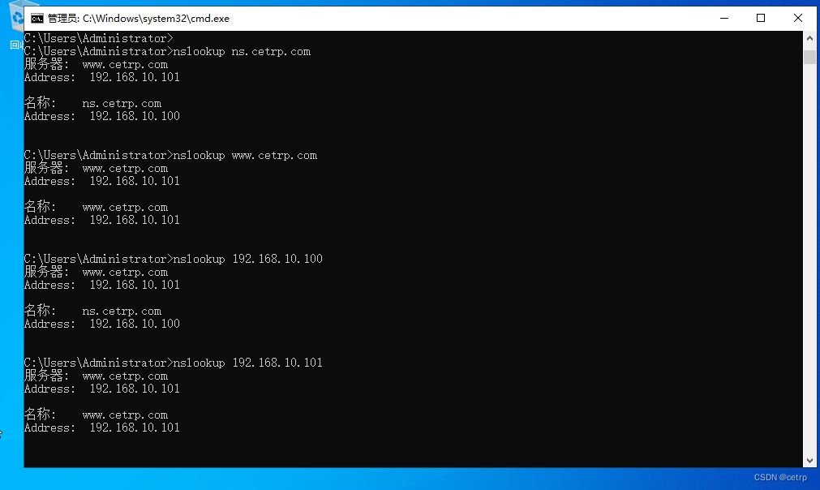
Task: Click the command 'nslookup 192.168.10.101'
Action: 248,363
